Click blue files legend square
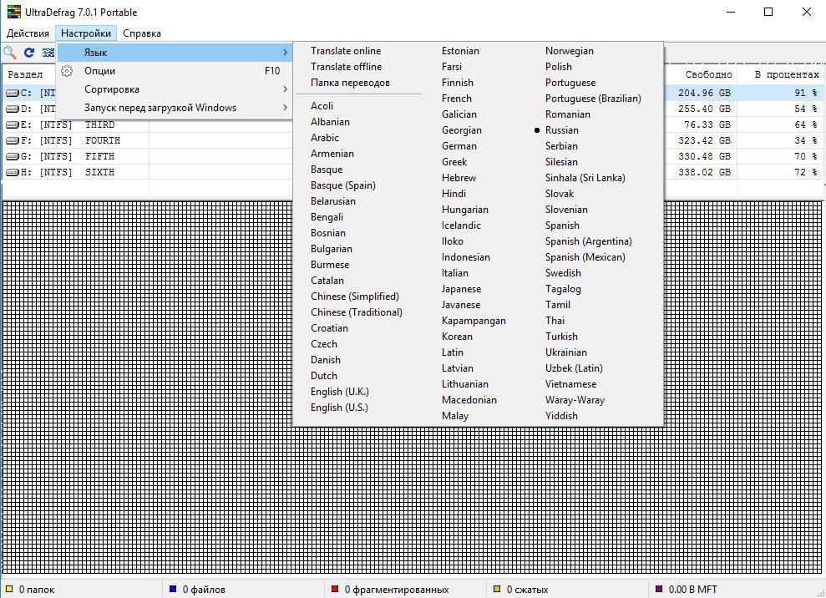826x598 pixels. [173, 589]
